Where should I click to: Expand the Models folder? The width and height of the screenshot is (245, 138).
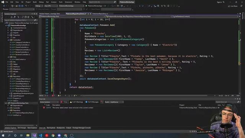8,72
